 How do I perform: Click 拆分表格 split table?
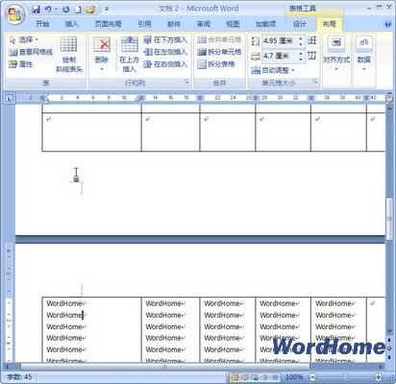pyautogui.click(x=216, y=64)
